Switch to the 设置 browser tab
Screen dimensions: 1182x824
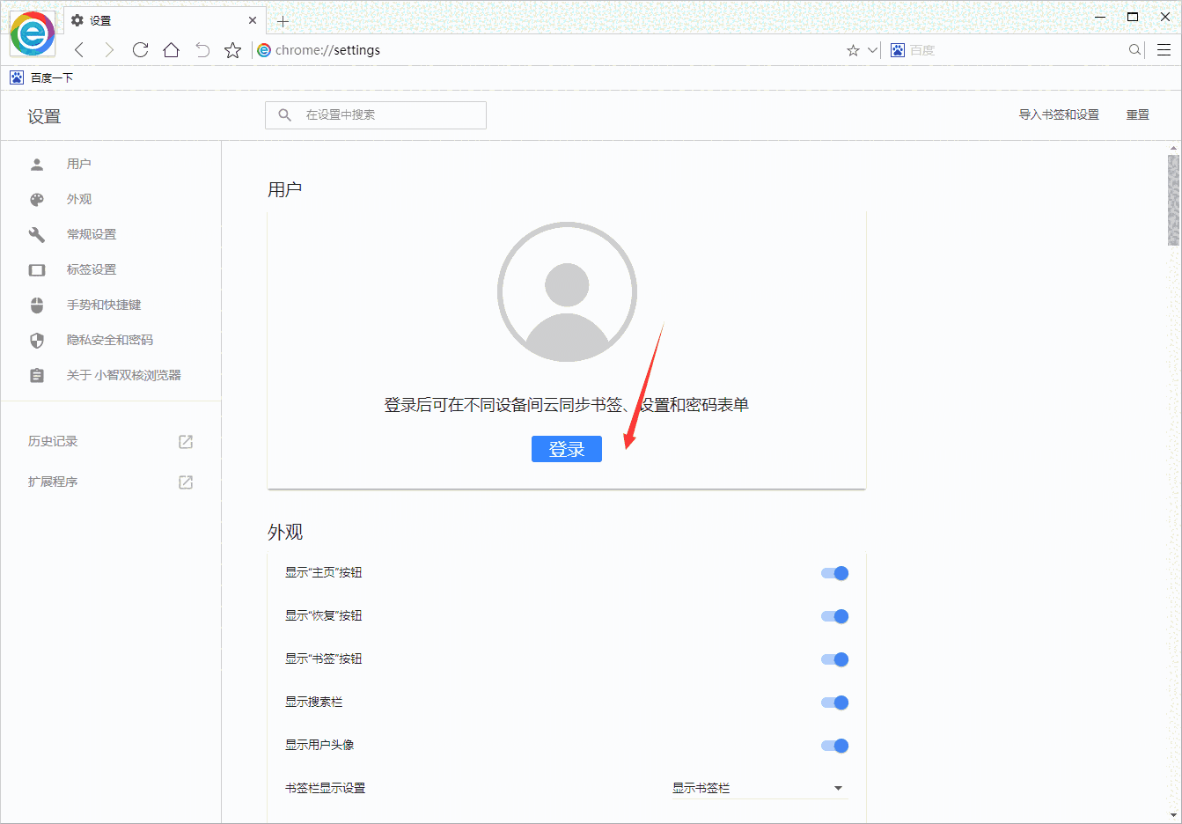132,19
